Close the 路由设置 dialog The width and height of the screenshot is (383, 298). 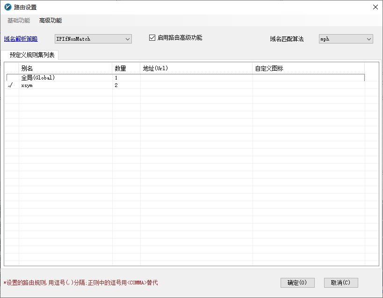376,7
